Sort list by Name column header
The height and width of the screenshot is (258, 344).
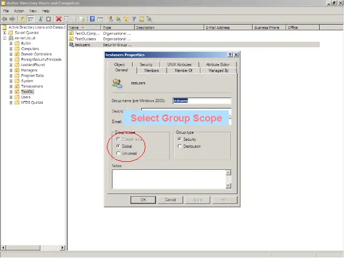[x=84, y=27]
